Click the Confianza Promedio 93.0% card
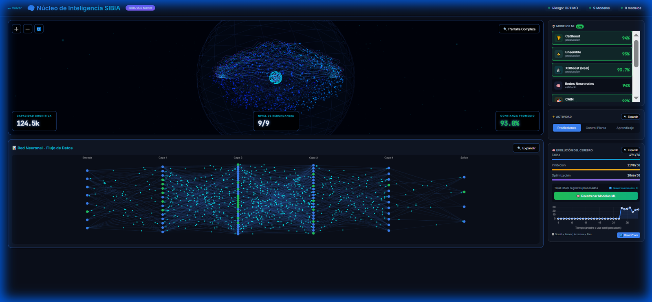 518,121
